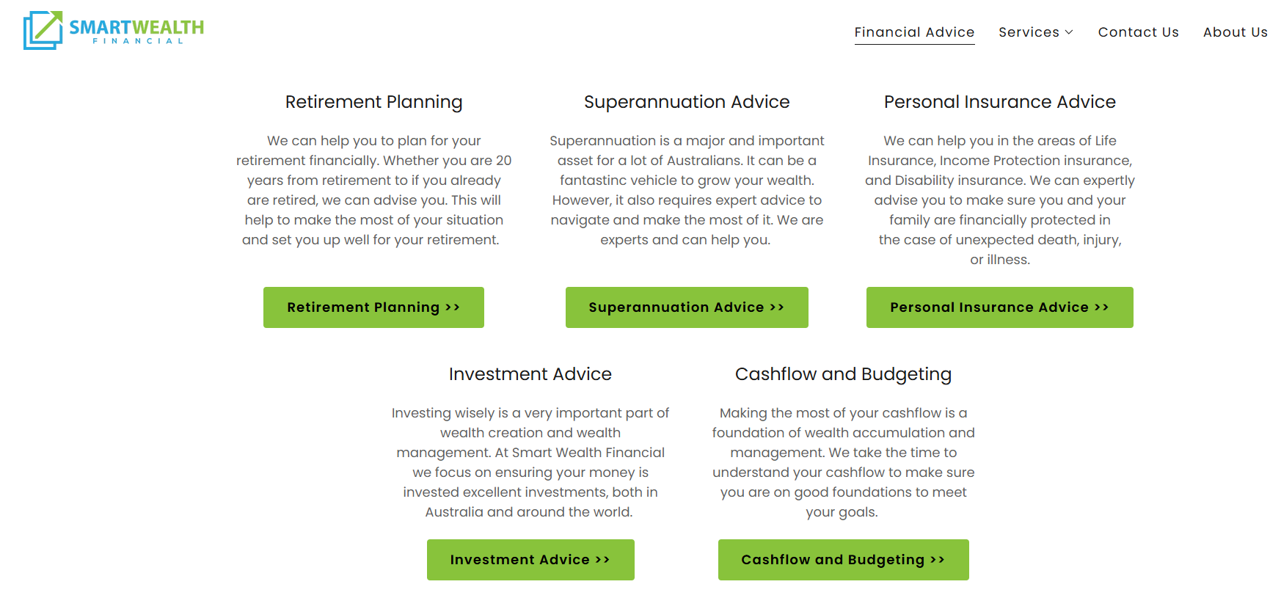This screenshot has height=609, width=1281.
Task: Click the 'Making the most of your cashflow' paragraph
Action: pos(843,462)
